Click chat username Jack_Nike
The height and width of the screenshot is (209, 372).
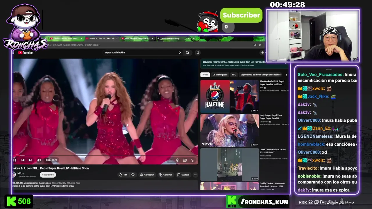coord(318,96)
